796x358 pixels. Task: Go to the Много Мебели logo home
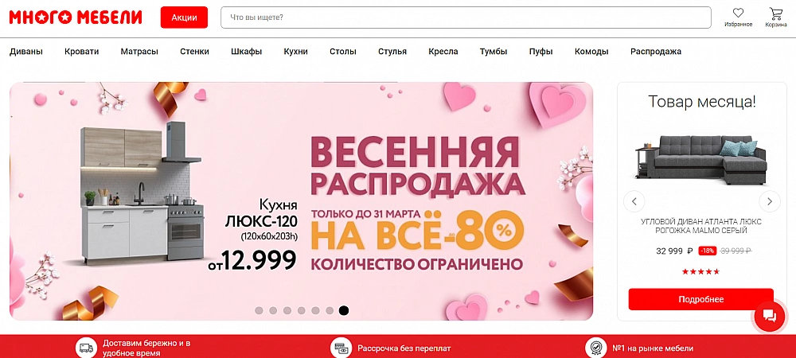pyautogui.click(x=76, y=18)
